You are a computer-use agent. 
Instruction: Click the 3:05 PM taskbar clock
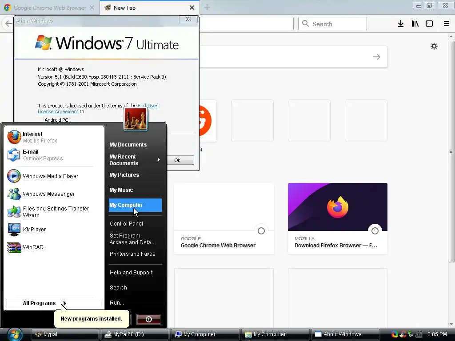(437, 334)
